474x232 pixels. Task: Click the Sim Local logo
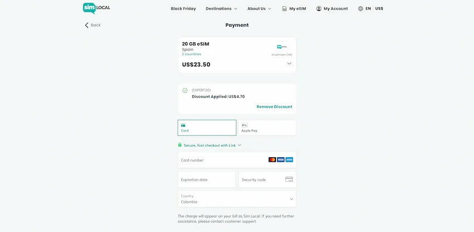tap(96, 8)
